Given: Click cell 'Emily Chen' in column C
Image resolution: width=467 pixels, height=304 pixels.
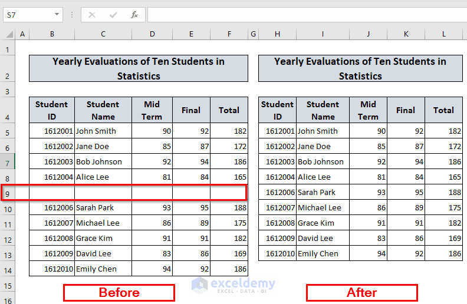Looking at the screenshot, I should click(103, 269).
